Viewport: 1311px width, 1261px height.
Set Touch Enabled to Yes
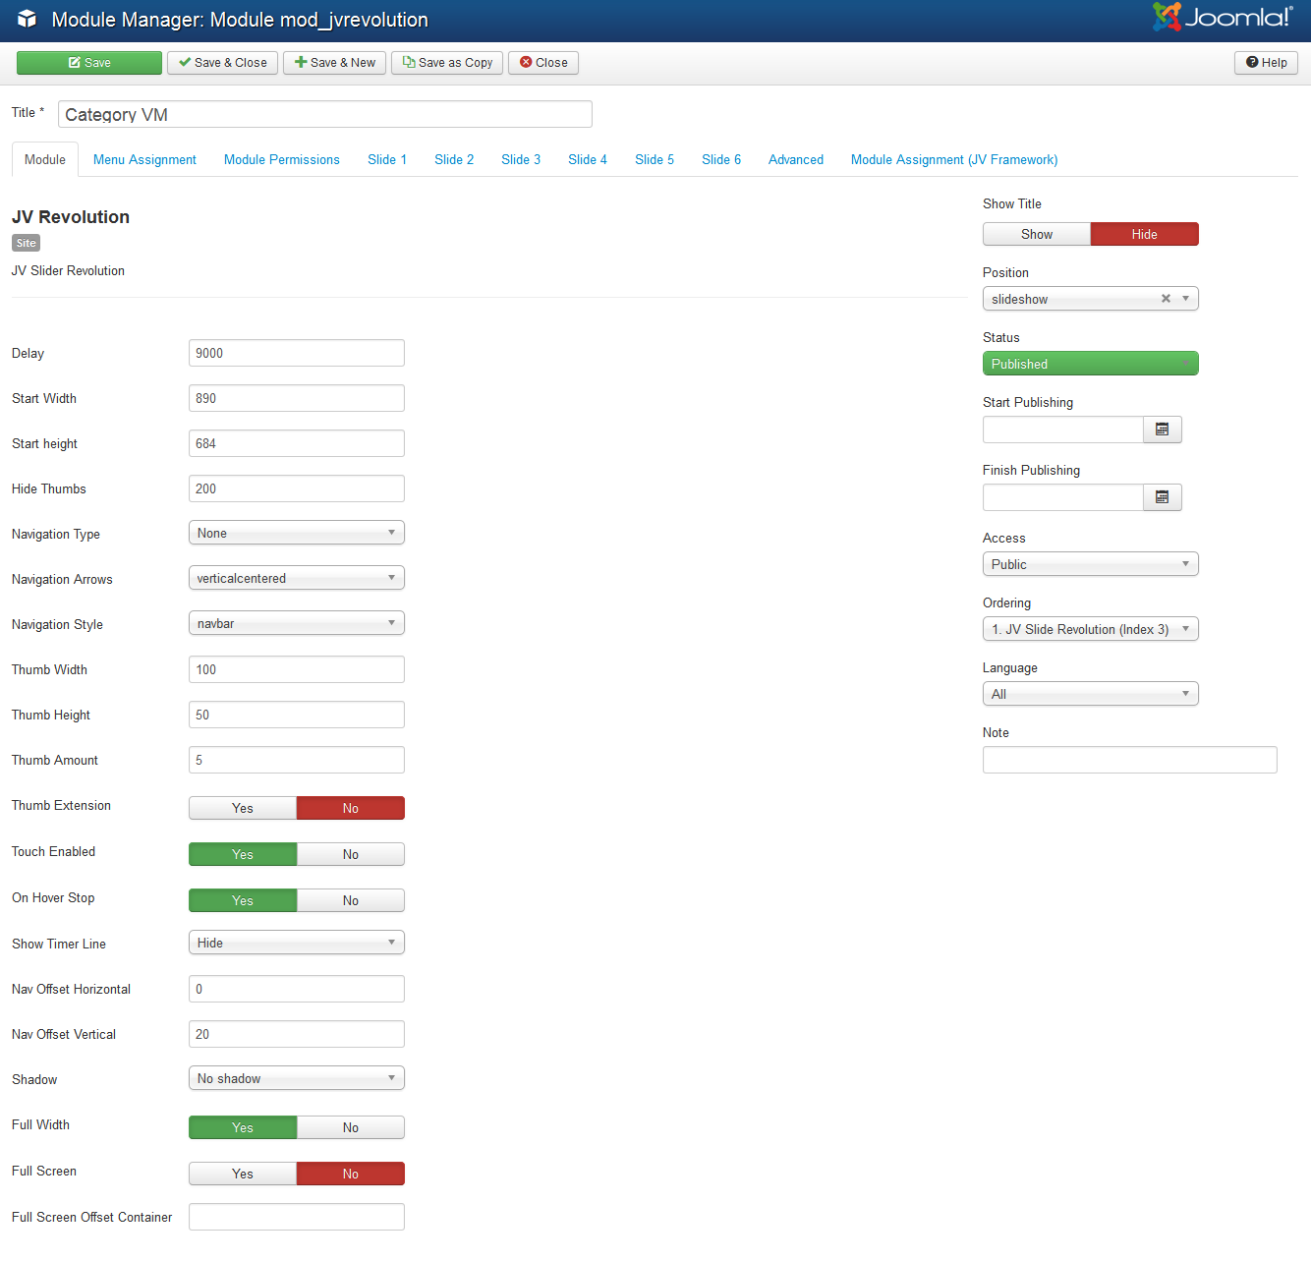243,854
